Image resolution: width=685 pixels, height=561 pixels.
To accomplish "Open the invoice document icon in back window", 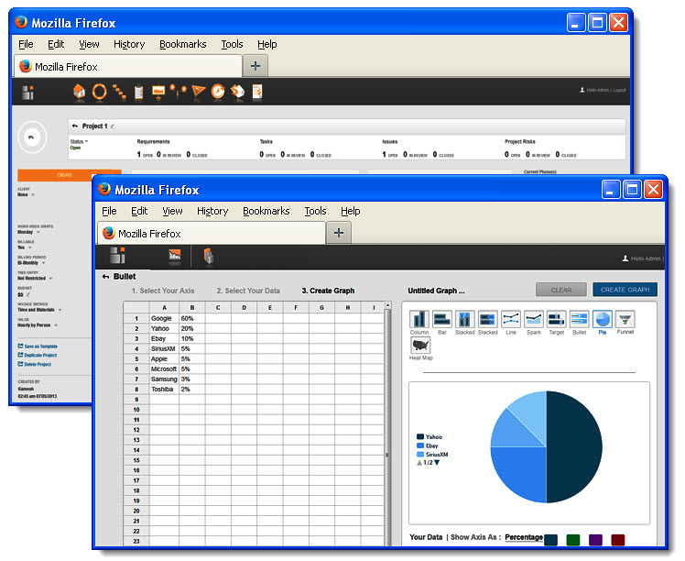I will pyautogui.click(x=257, y=92).
